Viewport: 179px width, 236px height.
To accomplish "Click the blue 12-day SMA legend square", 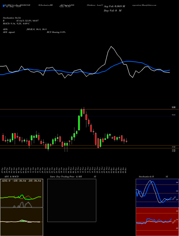I will click(4, 6).
